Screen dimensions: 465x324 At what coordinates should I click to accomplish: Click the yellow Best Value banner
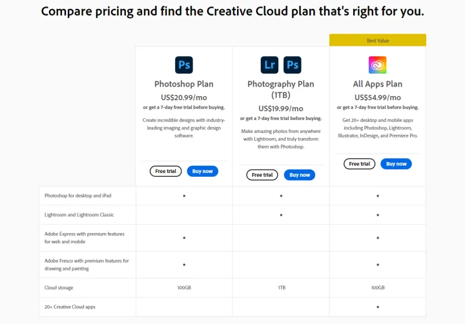point(378,40)
